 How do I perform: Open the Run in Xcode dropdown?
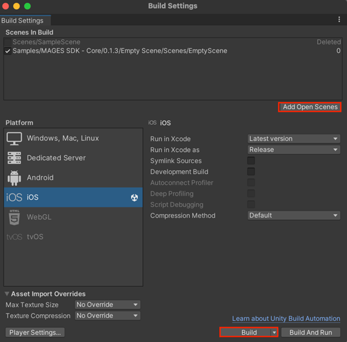[x=293, y=139]
